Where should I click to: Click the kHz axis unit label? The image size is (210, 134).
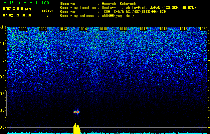click(x=3, y=27)
